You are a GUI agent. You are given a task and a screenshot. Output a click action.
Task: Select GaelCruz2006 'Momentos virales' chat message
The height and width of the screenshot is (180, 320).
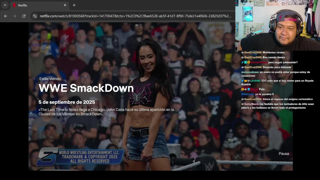pyautogui.click(x=263, y=52)
